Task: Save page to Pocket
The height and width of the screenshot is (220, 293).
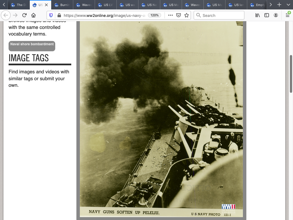Action: click(x=179, y=15)
